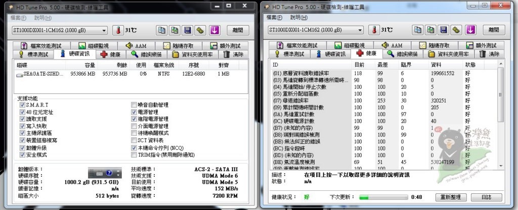The height and width of the screenshot is (210, 518).
Task: Open 檔案(F) menu in right window
Action: pyautogui.click(x=275, y=18)
